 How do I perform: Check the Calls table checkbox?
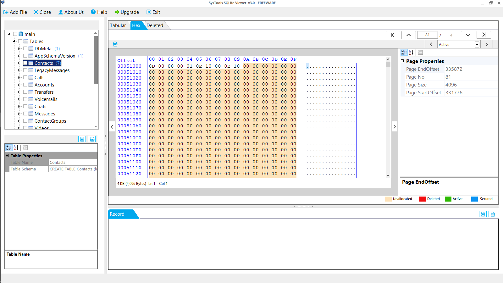pyautogui.click(x=25, y=77)
